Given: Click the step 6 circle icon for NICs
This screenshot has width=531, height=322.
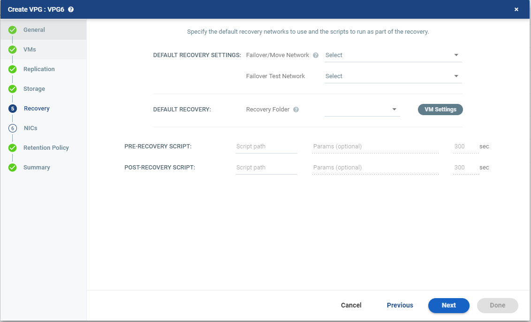Looking at the screenshot, I should [x=13, y=128].
